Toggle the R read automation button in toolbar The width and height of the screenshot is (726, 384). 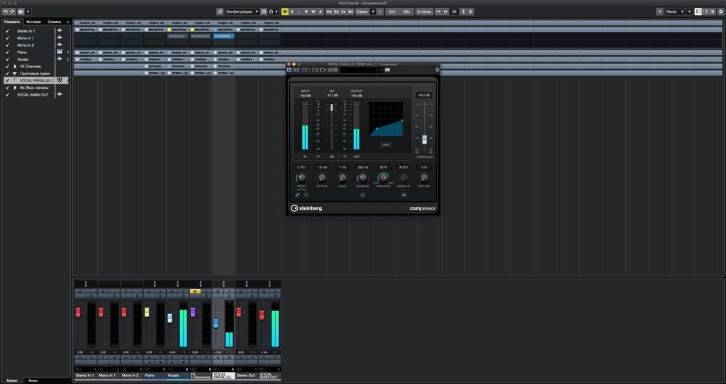[306, 11]
